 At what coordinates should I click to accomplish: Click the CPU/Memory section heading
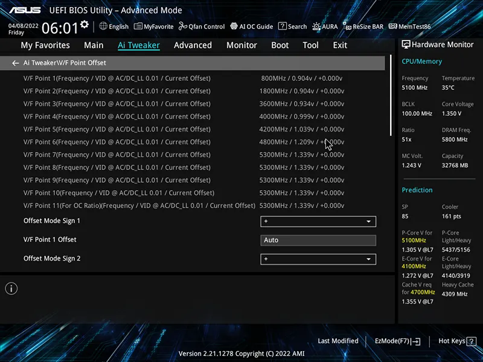(x=421, y=62)
